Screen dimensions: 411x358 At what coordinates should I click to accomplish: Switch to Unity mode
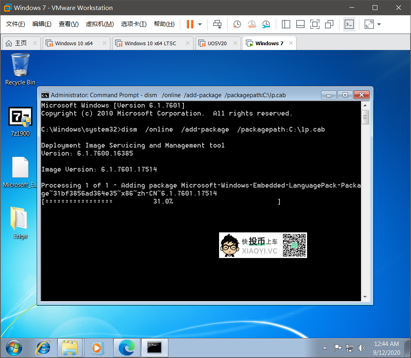(x=329, y=24)
